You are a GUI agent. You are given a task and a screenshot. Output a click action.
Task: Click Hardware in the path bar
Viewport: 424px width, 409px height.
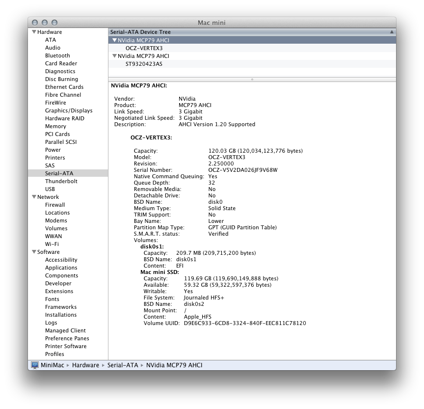[x=85, y=365]
